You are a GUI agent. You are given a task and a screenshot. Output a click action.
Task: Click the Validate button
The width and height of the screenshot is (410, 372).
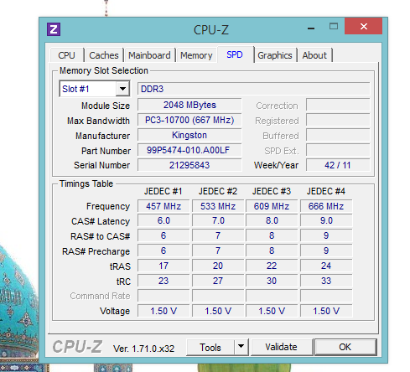click(x=281, y=347)
